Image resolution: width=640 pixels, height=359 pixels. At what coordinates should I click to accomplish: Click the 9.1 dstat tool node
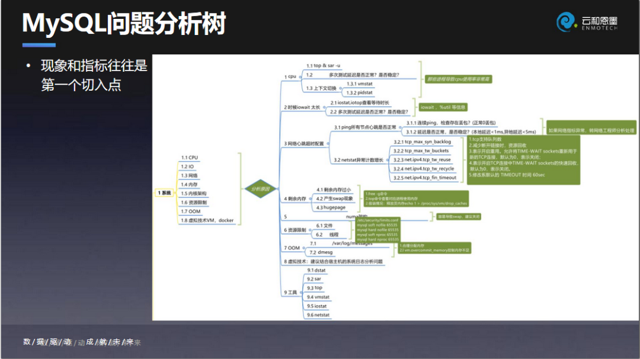(316, 270)
